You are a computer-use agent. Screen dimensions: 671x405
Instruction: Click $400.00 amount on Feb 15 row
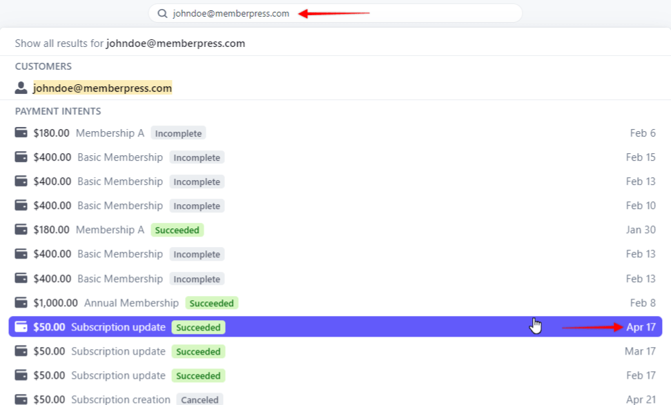point(52,157)
